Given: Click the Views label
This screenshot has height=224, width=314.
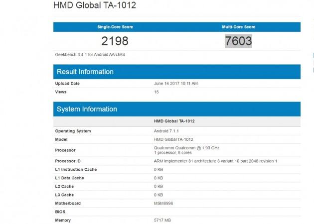Looking at the screenshot, I should [x=61, y=92].
